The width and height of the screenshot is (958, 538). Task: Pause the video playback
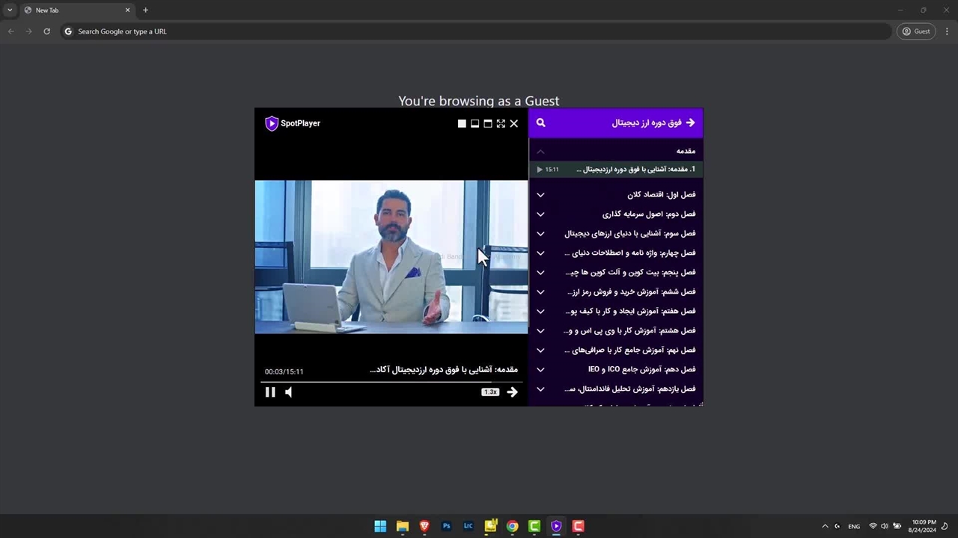click(x=270, y=392)
